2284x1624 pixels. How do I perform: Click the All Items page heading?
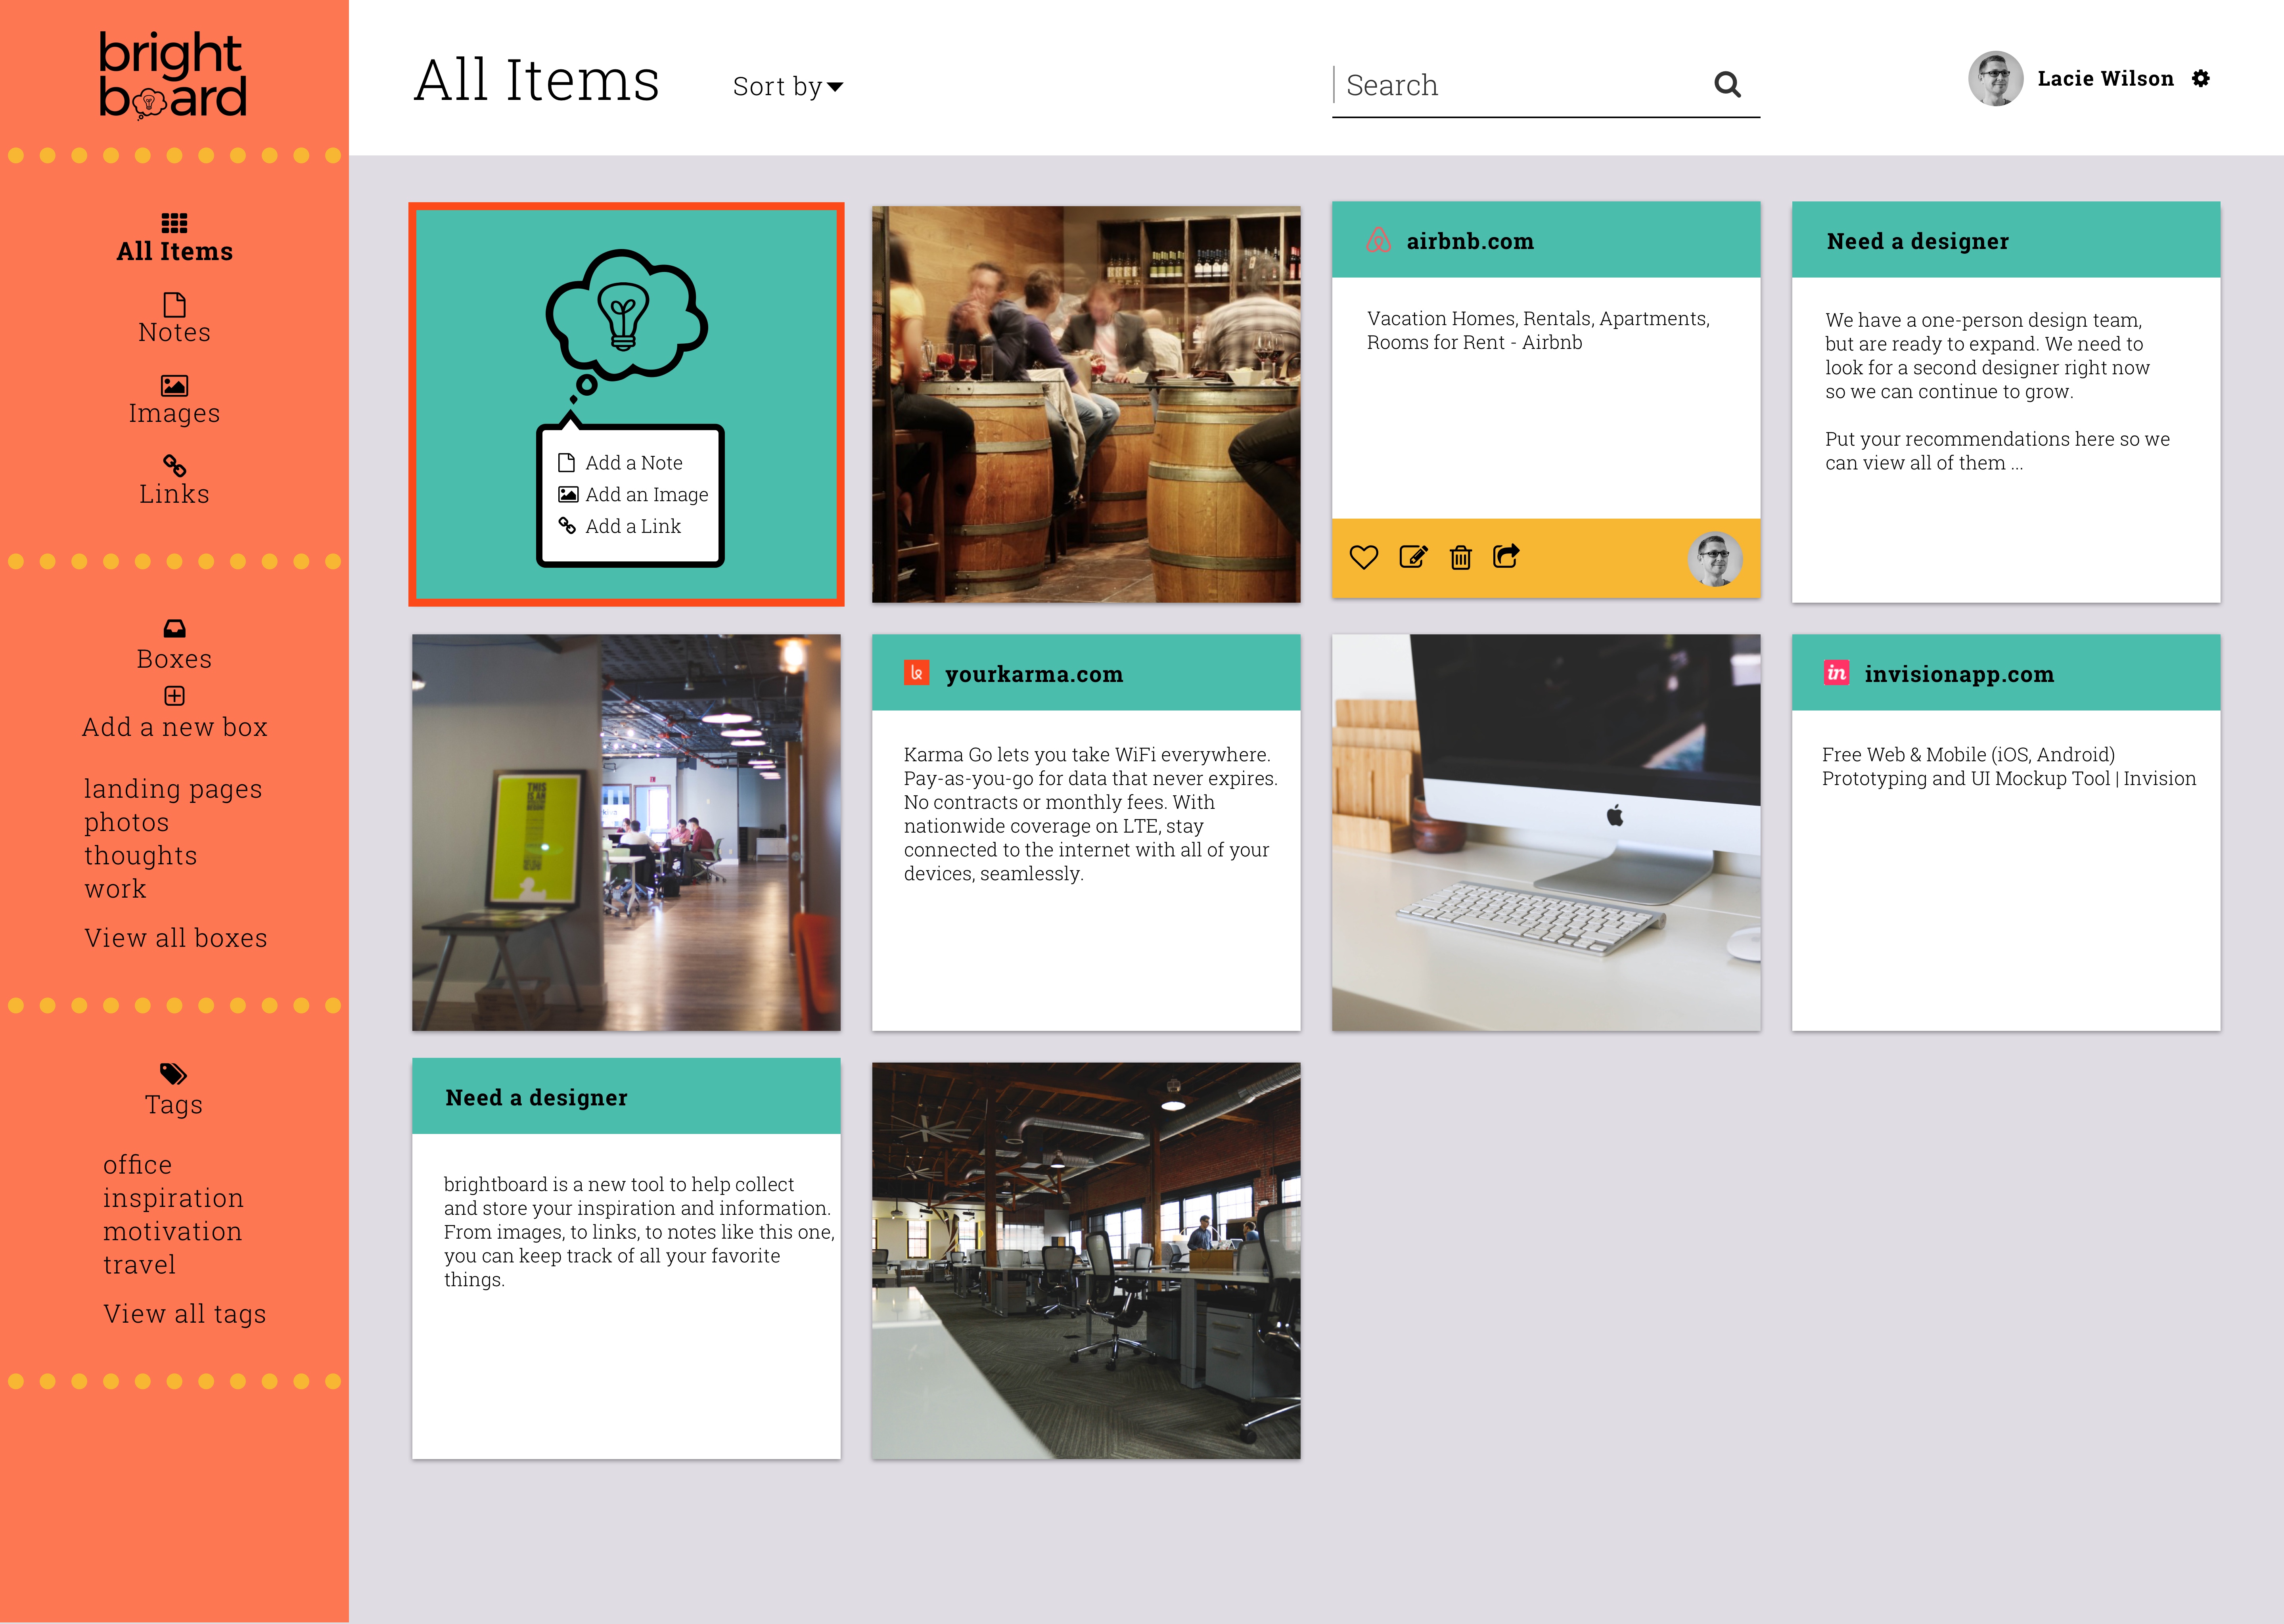coord(537,80)
